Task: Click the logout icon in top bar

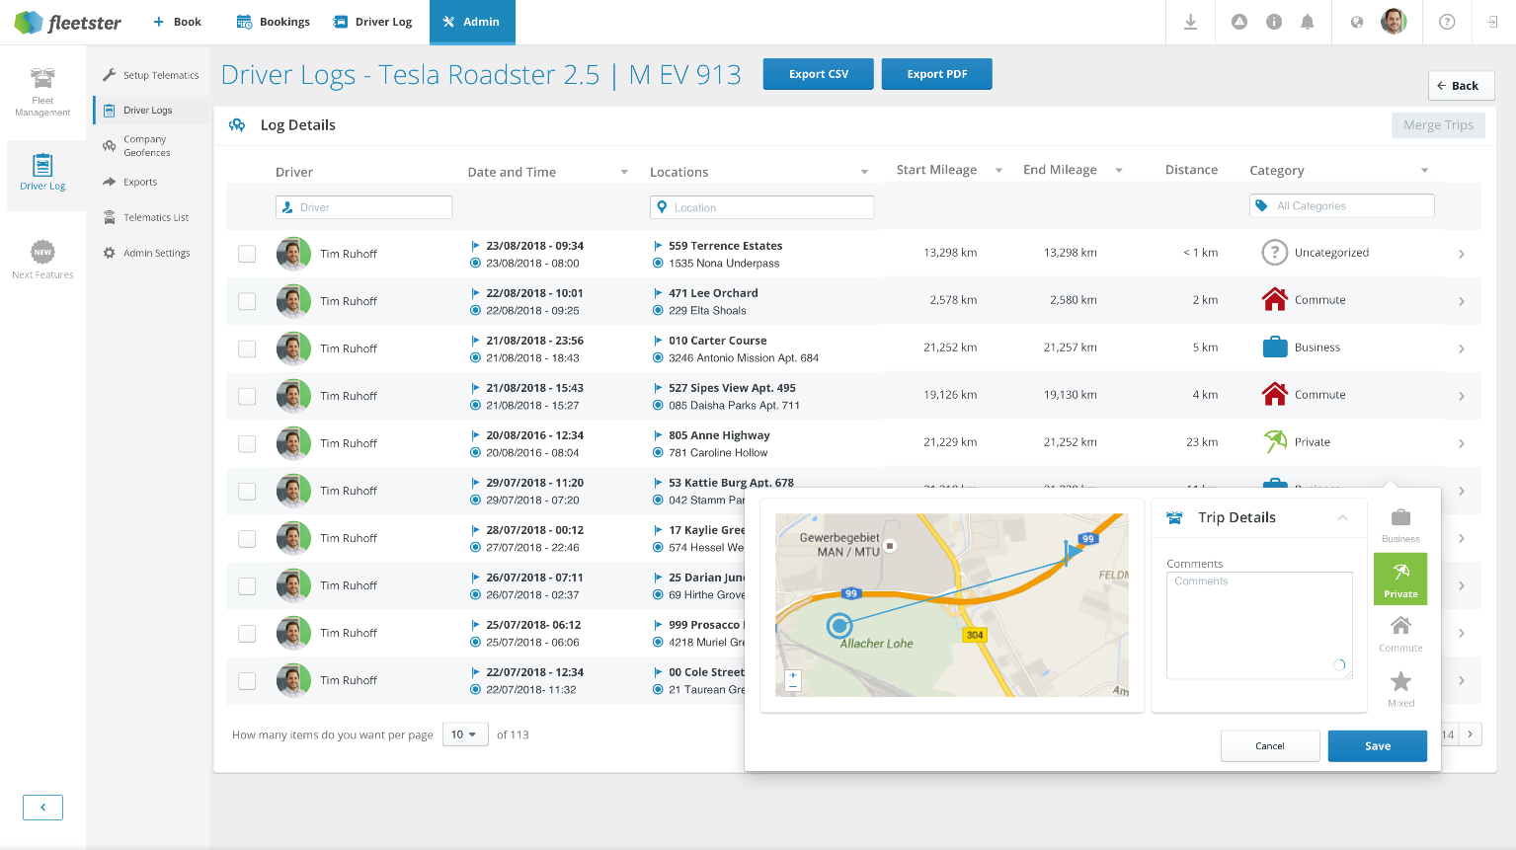Action: [1492, 22]
